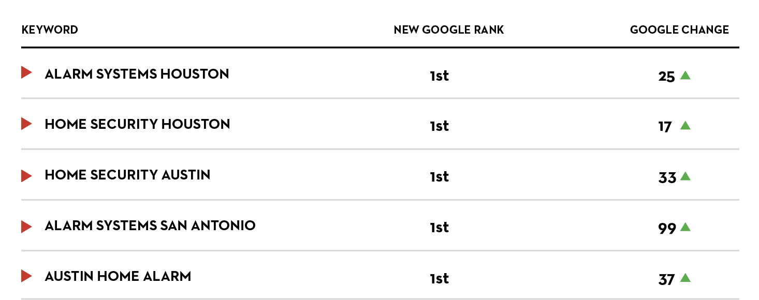Click the New Google Rank column header

pos(448,30)
